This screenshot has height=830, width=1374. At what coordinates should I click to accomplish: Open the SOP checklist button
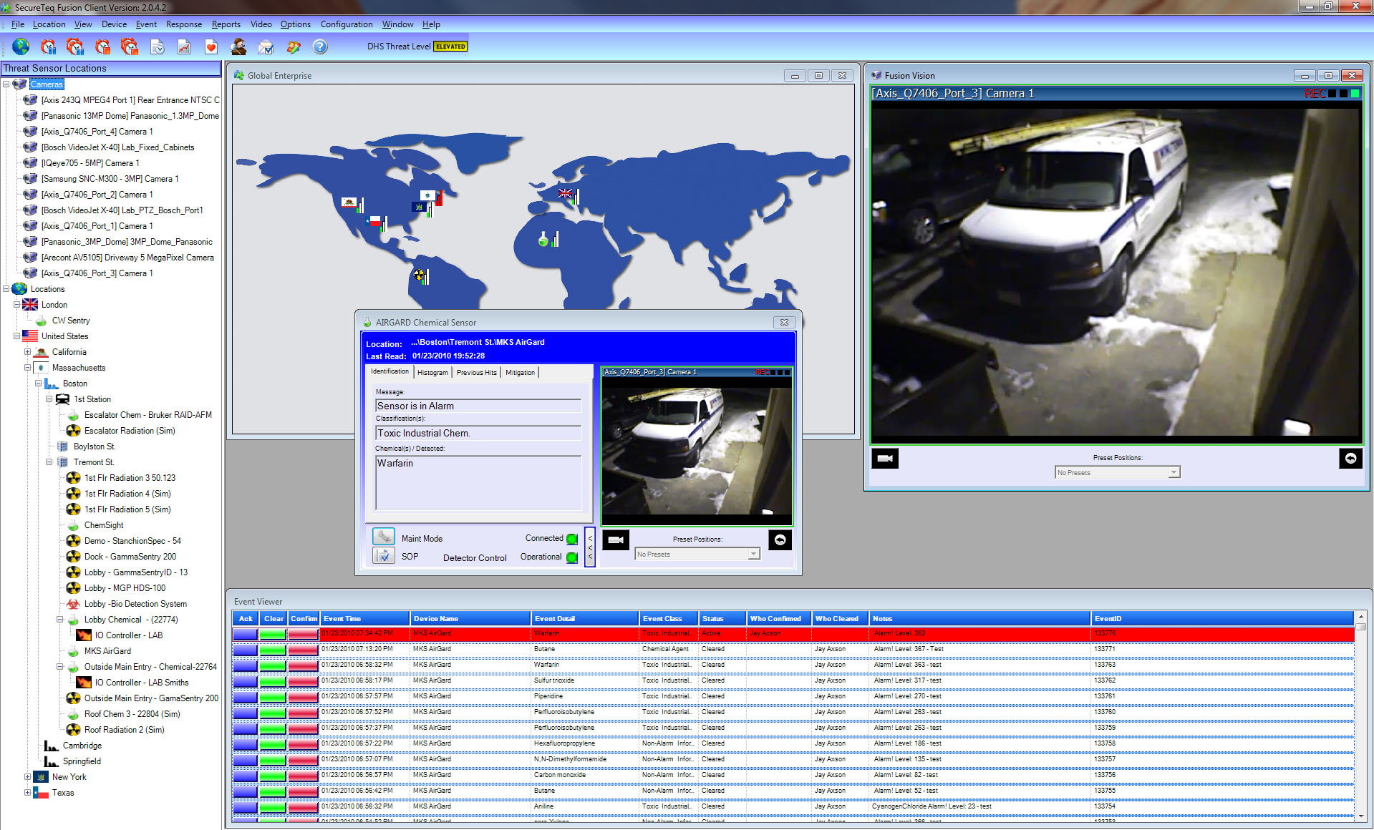click(384, 555)
